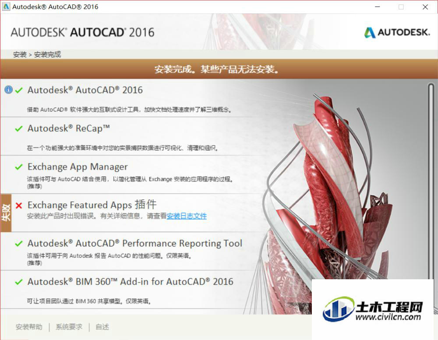Open the 安装帮助 footer link

pos(29,326)
